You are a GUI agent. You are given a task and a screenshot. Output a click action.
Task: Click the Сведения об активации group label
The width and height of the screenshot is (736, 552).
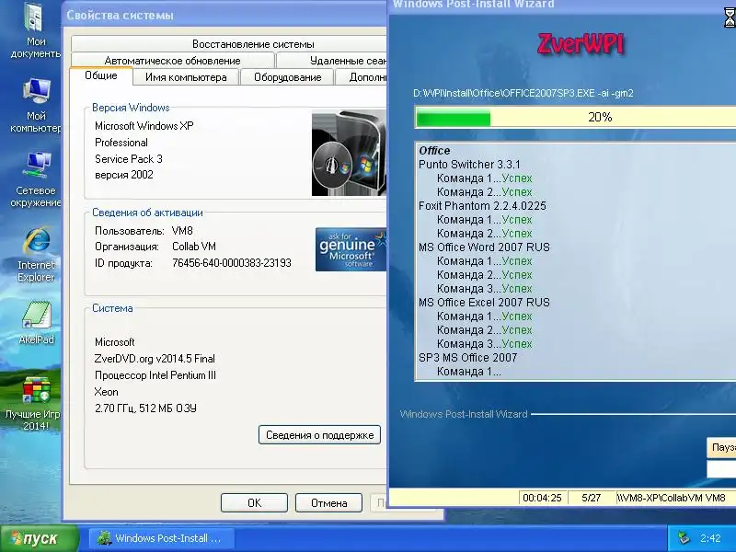click(x=147, y=213)
